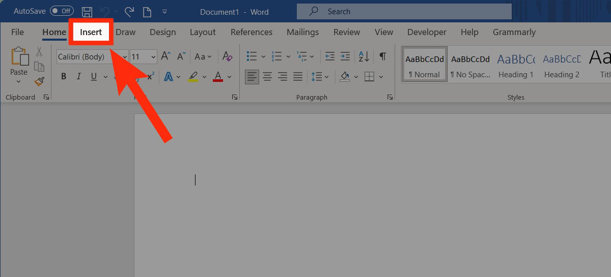Click the Line and Paragraph Spacing icon
611x277 pixels.
(316, 77)
